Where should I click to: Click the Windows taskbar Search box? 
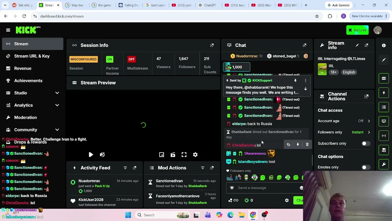tap(163, 215)
